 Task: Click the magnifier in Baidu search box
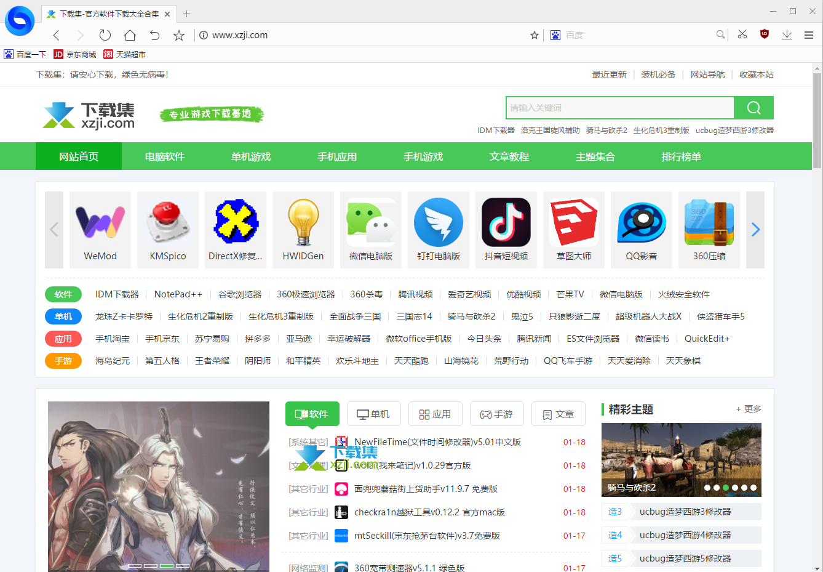720,35
